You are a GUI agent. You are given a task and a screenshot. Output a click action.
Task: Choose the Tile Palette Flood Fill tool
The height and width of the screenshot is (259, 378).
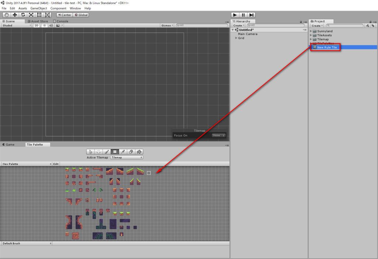click(139, 152)
